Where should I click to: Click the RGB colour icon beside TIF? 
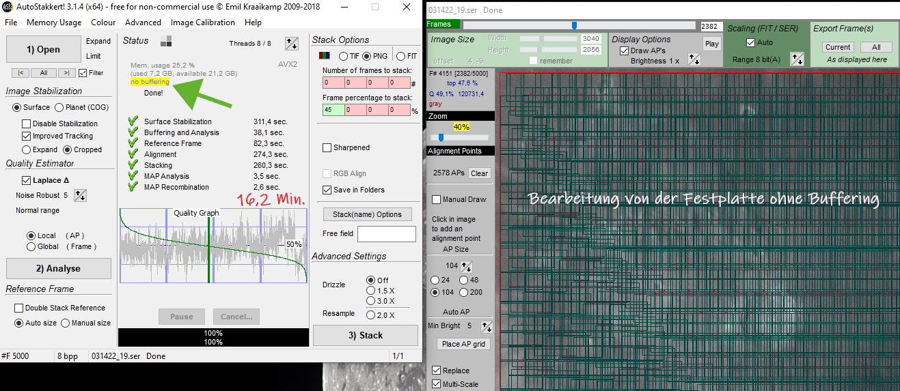coord(325,56)
